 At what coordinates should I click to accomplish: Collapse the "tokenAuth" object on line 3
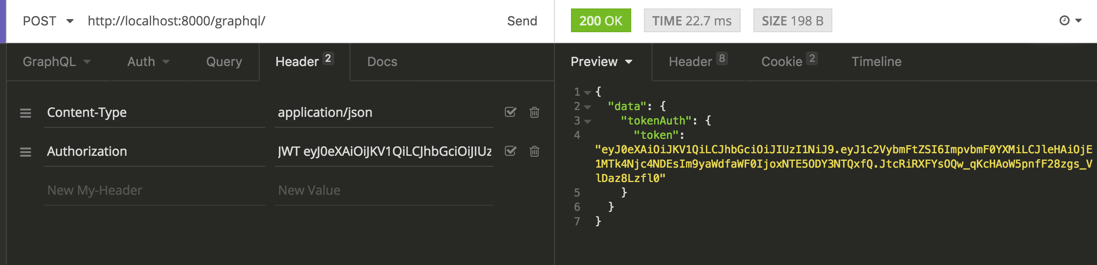tap(587, 121)
